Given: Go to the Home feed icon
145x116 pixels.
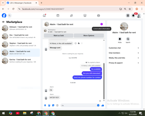Looking at the screenshot, I should coord(44,15).
